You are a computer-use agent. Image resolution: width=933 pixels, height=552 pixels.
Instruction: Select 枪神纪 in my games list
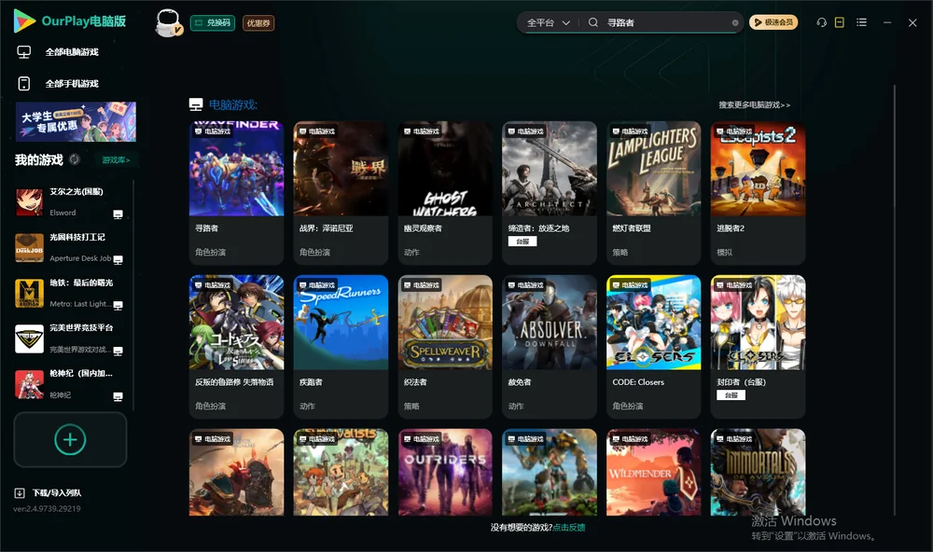(70, 384)
